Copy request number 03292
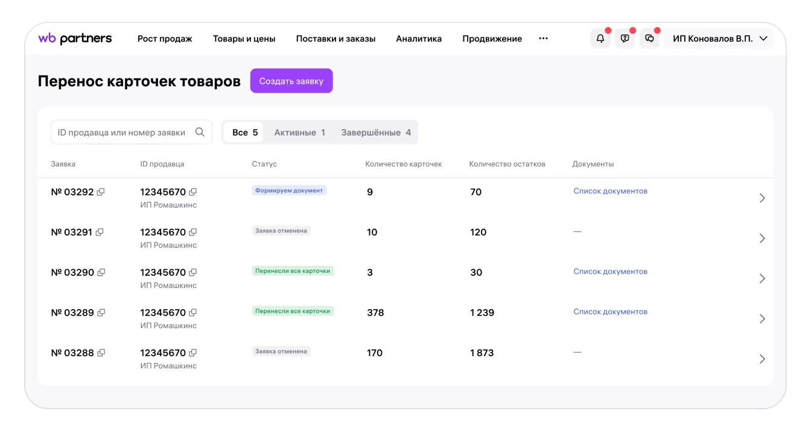This screenshot has height=431, width=811. tap(101, 192)
